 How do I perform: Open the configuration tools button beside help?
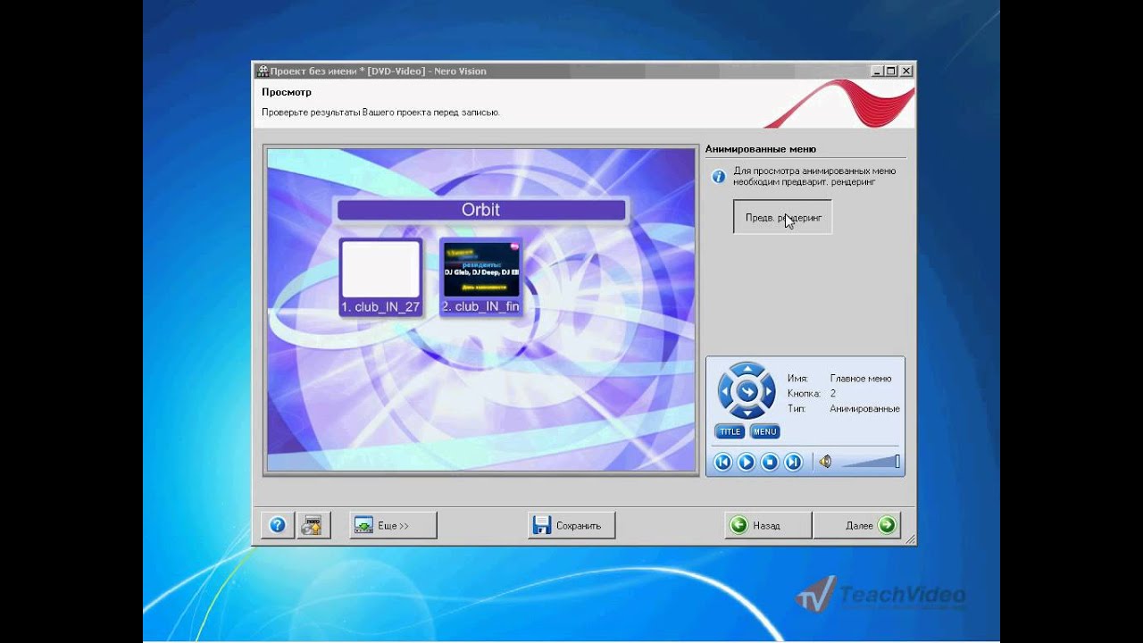(x=313, y=525)
